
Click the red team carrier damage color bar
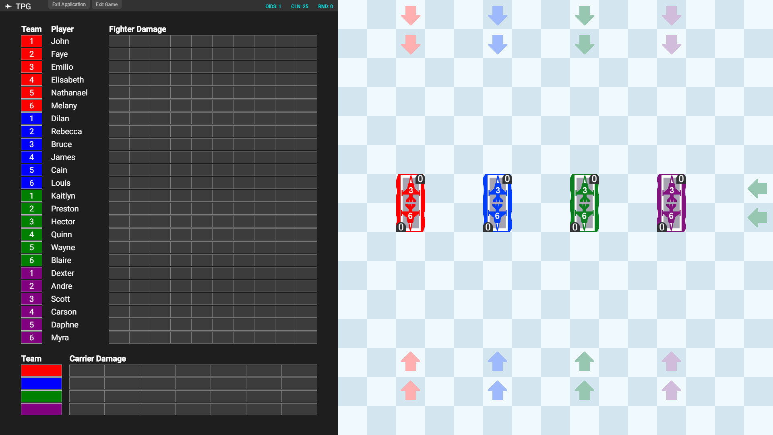tap(41, 370)
